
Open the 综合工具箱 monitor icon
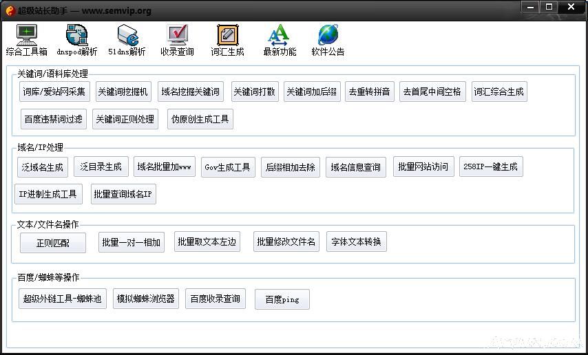click(x=27, y=35)
